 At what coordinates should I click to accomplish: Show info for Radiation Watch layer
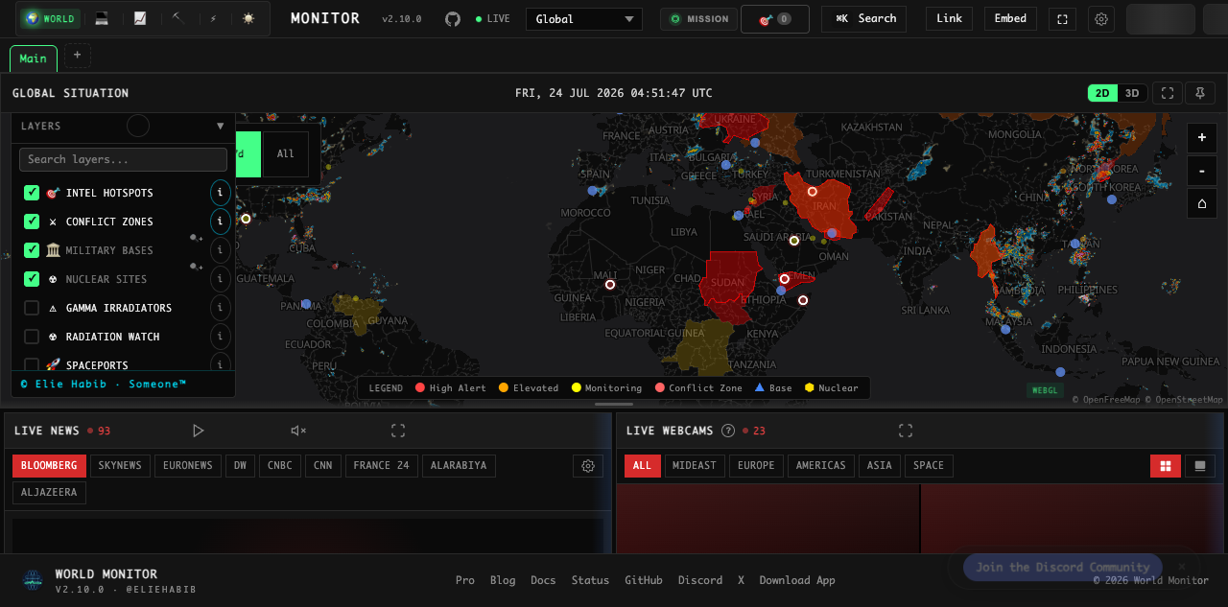pos(221,337)
